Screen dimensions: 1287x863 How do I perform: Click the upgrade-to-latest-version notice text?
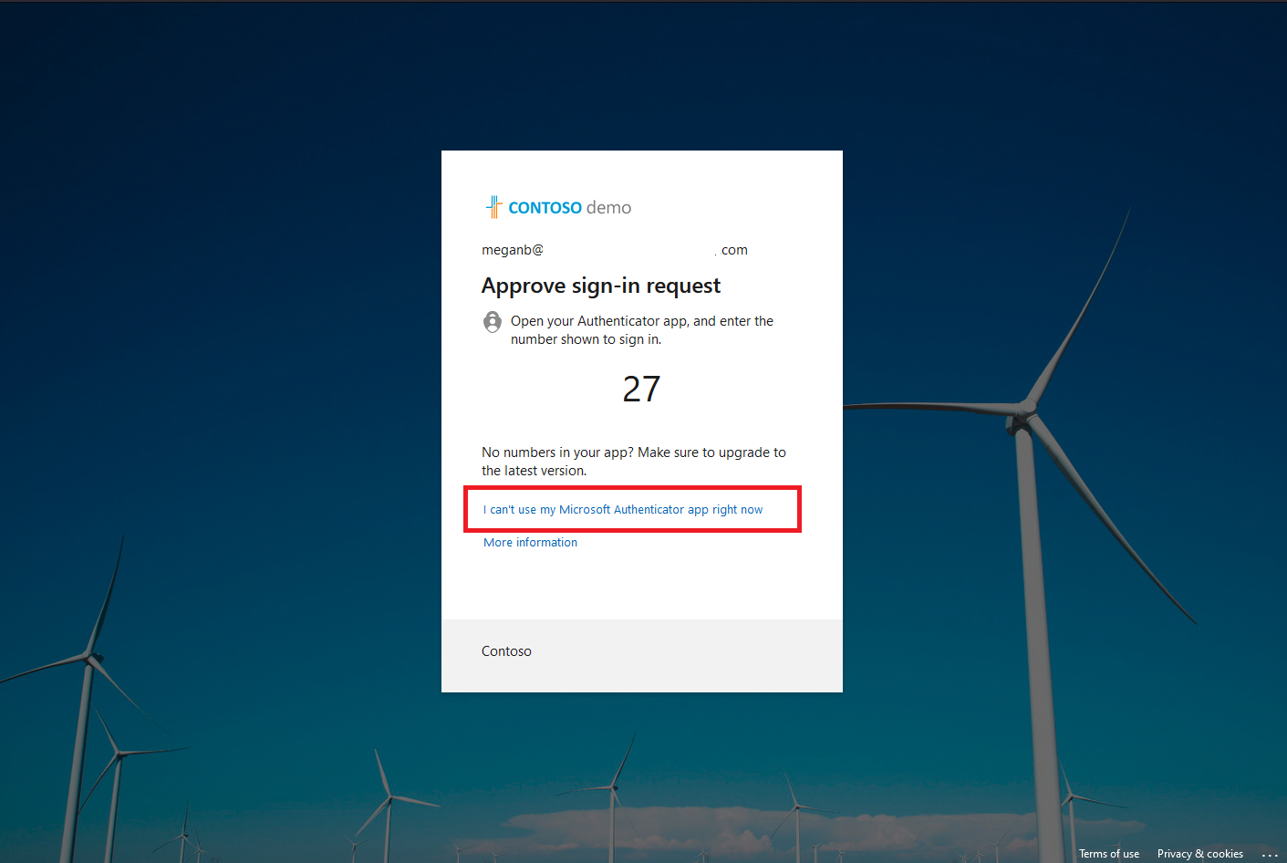[x=634, y=461]
